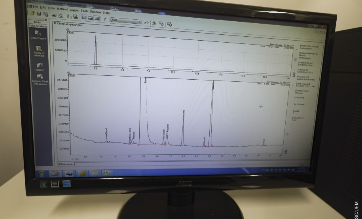
Task: Click the binoculars search icon
Action: [76, 17]
